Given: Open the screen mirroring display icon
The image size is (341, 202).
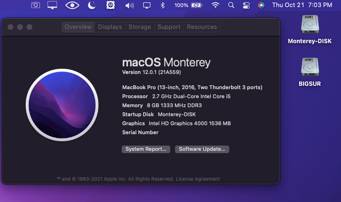Looking at the screenshot, I should coord(147,5).
